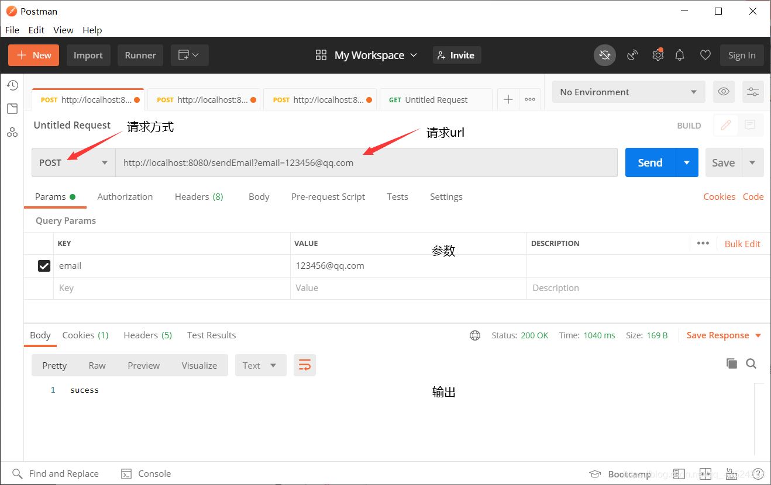
Task: Open the help question mark icon
Action: tap(758, 474)
